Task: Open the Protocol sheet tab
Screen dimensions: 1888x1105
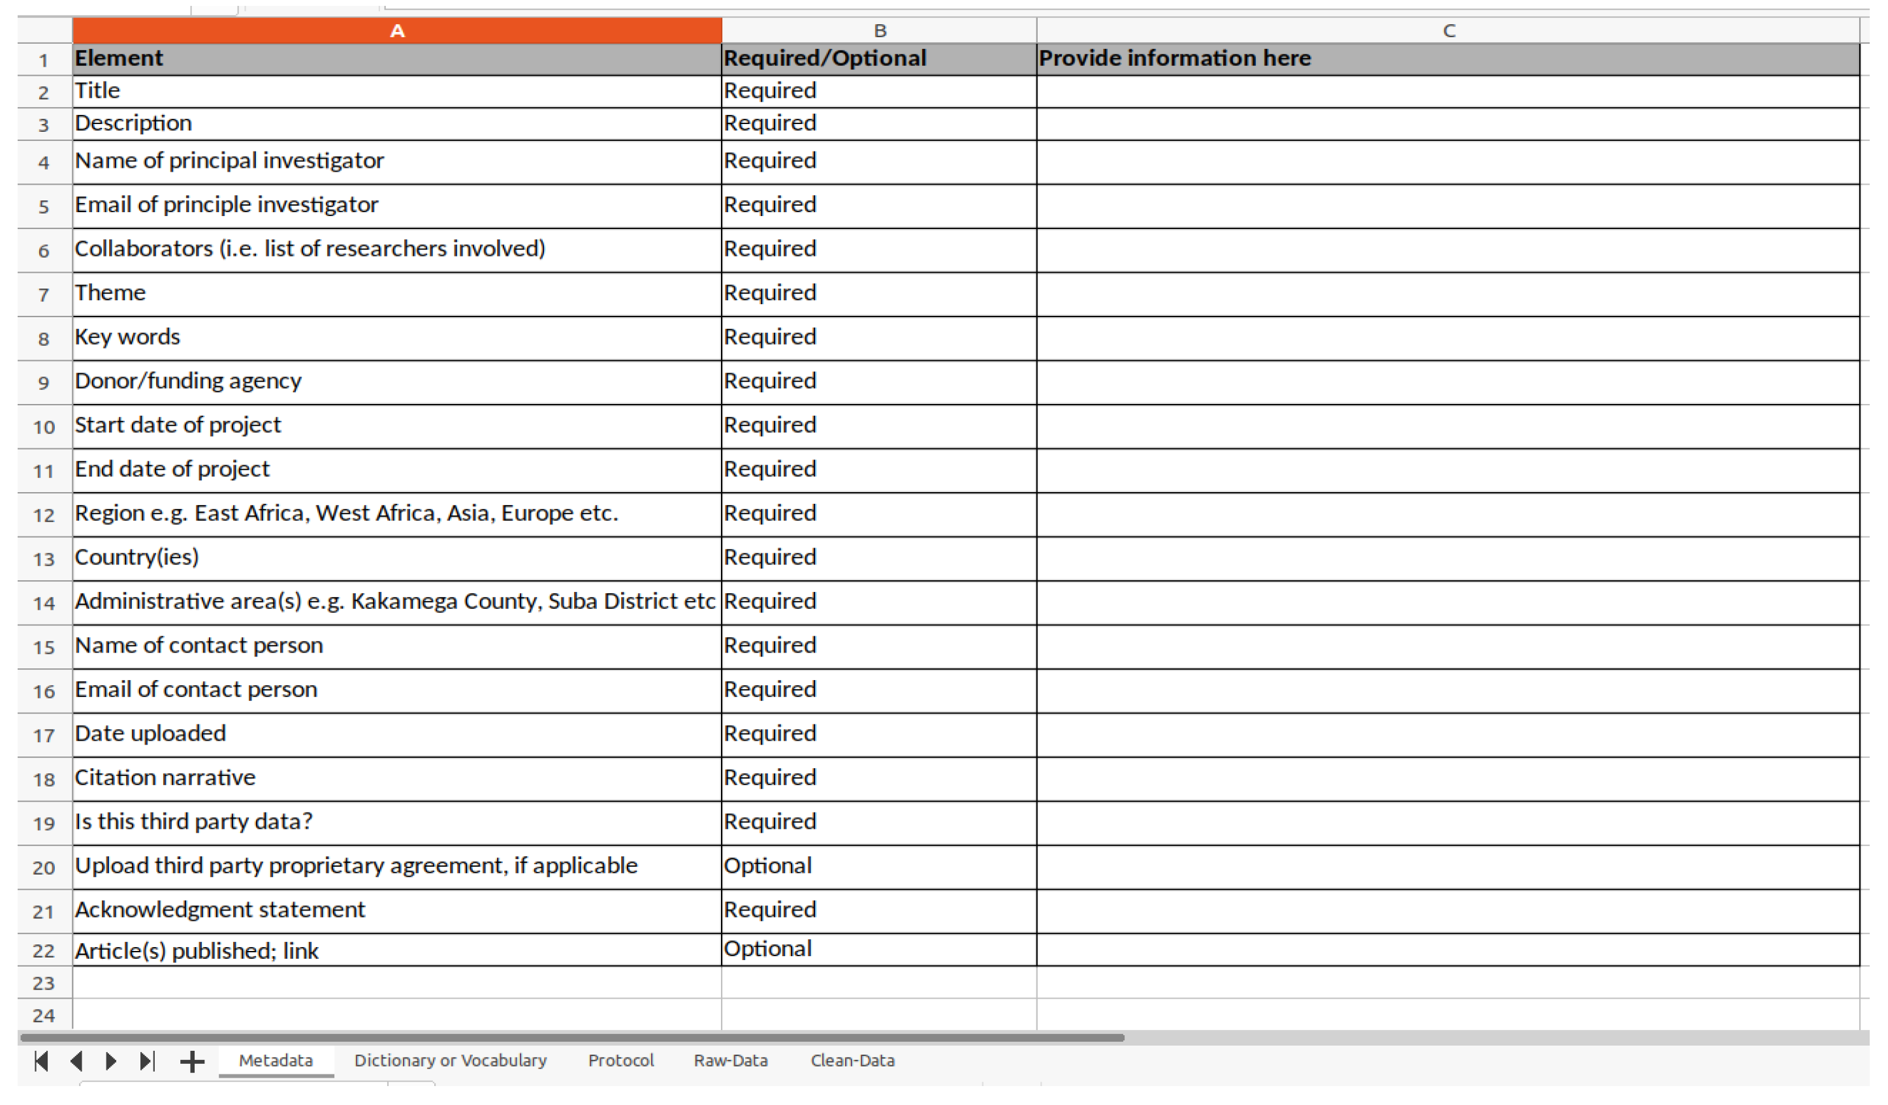Action: (620, 1061)
